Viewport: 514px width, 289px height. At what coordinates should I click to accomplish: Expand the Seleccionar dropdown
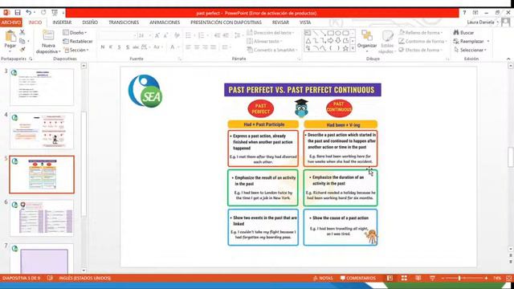pos(471,50)
